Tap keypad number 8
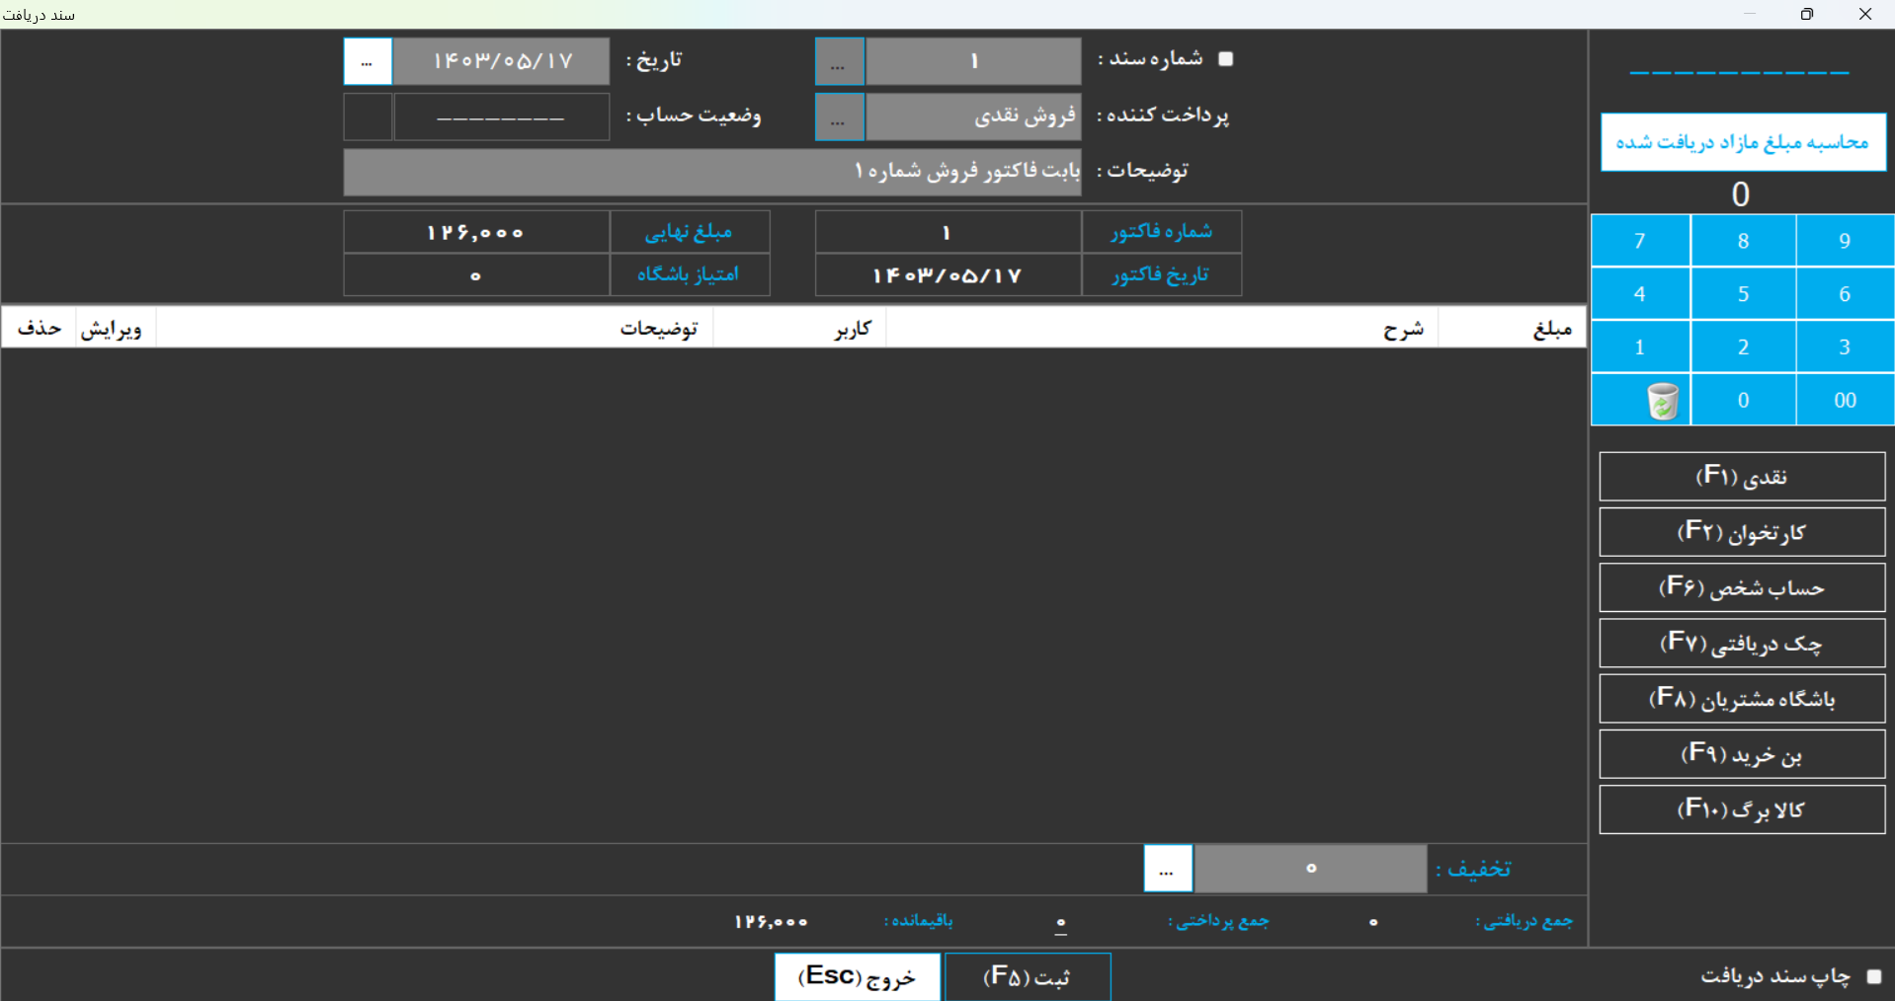The height and width of the screenshot is (1001, 1895). pos(1744,241)
